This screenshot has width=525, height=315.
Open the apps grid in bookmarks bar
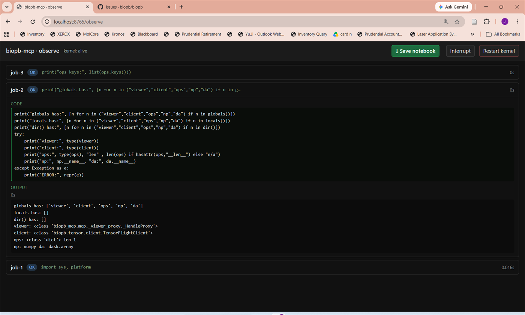(6, 34)
